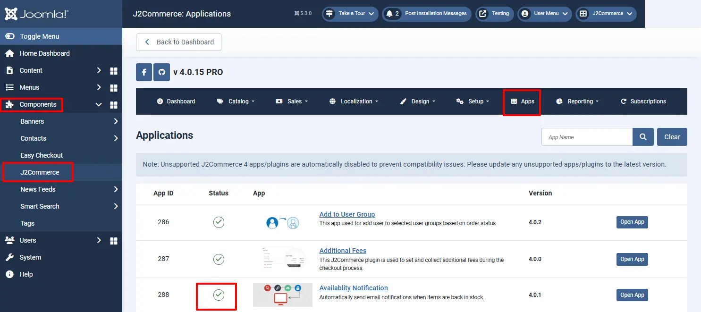This screenshot has height=312, width=701.
Task: Open the Help sidebar item
Action: (26, 274)
